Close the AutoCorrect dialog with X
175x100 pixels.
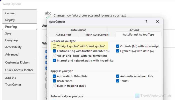click(x=157, y=22)
